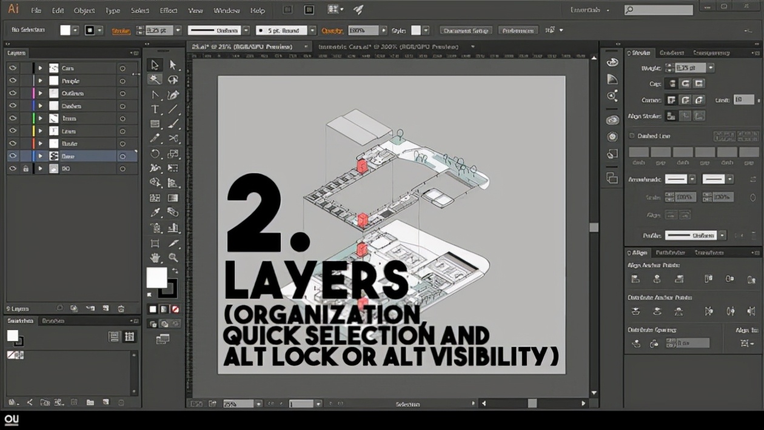Viewport: 764px width, 430px height.
Task: Click the Document Setup button
Action: click(465, 30)
